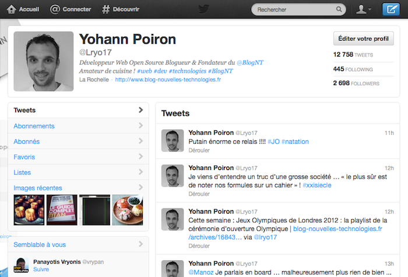
Task: View the 445 following count
Action: pyautogui.click(x=353, y=69)
